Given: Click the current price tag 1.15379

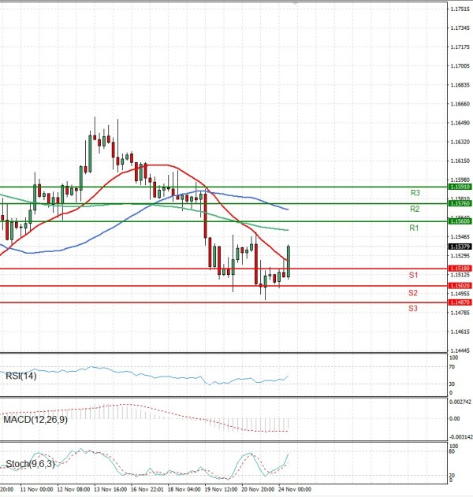Looking at the screenshot, I should click(x=460, y=247).
